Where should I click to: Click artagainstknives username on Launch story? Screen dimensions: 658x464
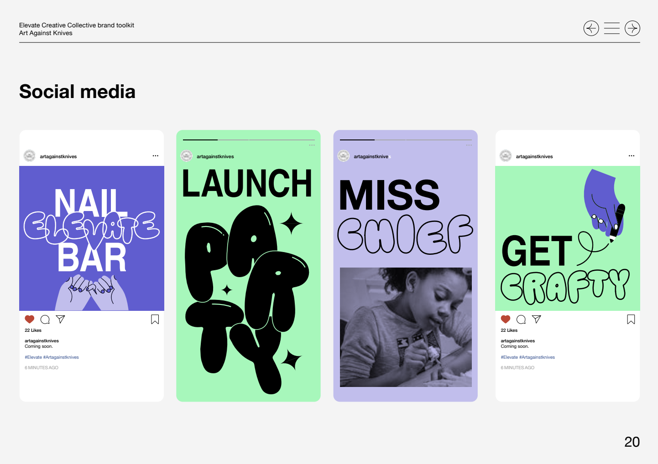coord(215,156)
